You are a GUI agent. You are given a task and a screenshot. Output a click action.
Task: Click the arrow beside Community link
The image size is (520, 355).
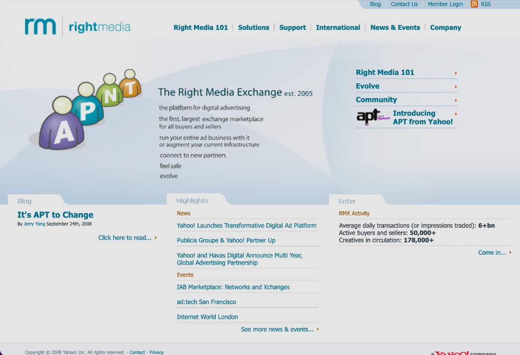[456, 100]
